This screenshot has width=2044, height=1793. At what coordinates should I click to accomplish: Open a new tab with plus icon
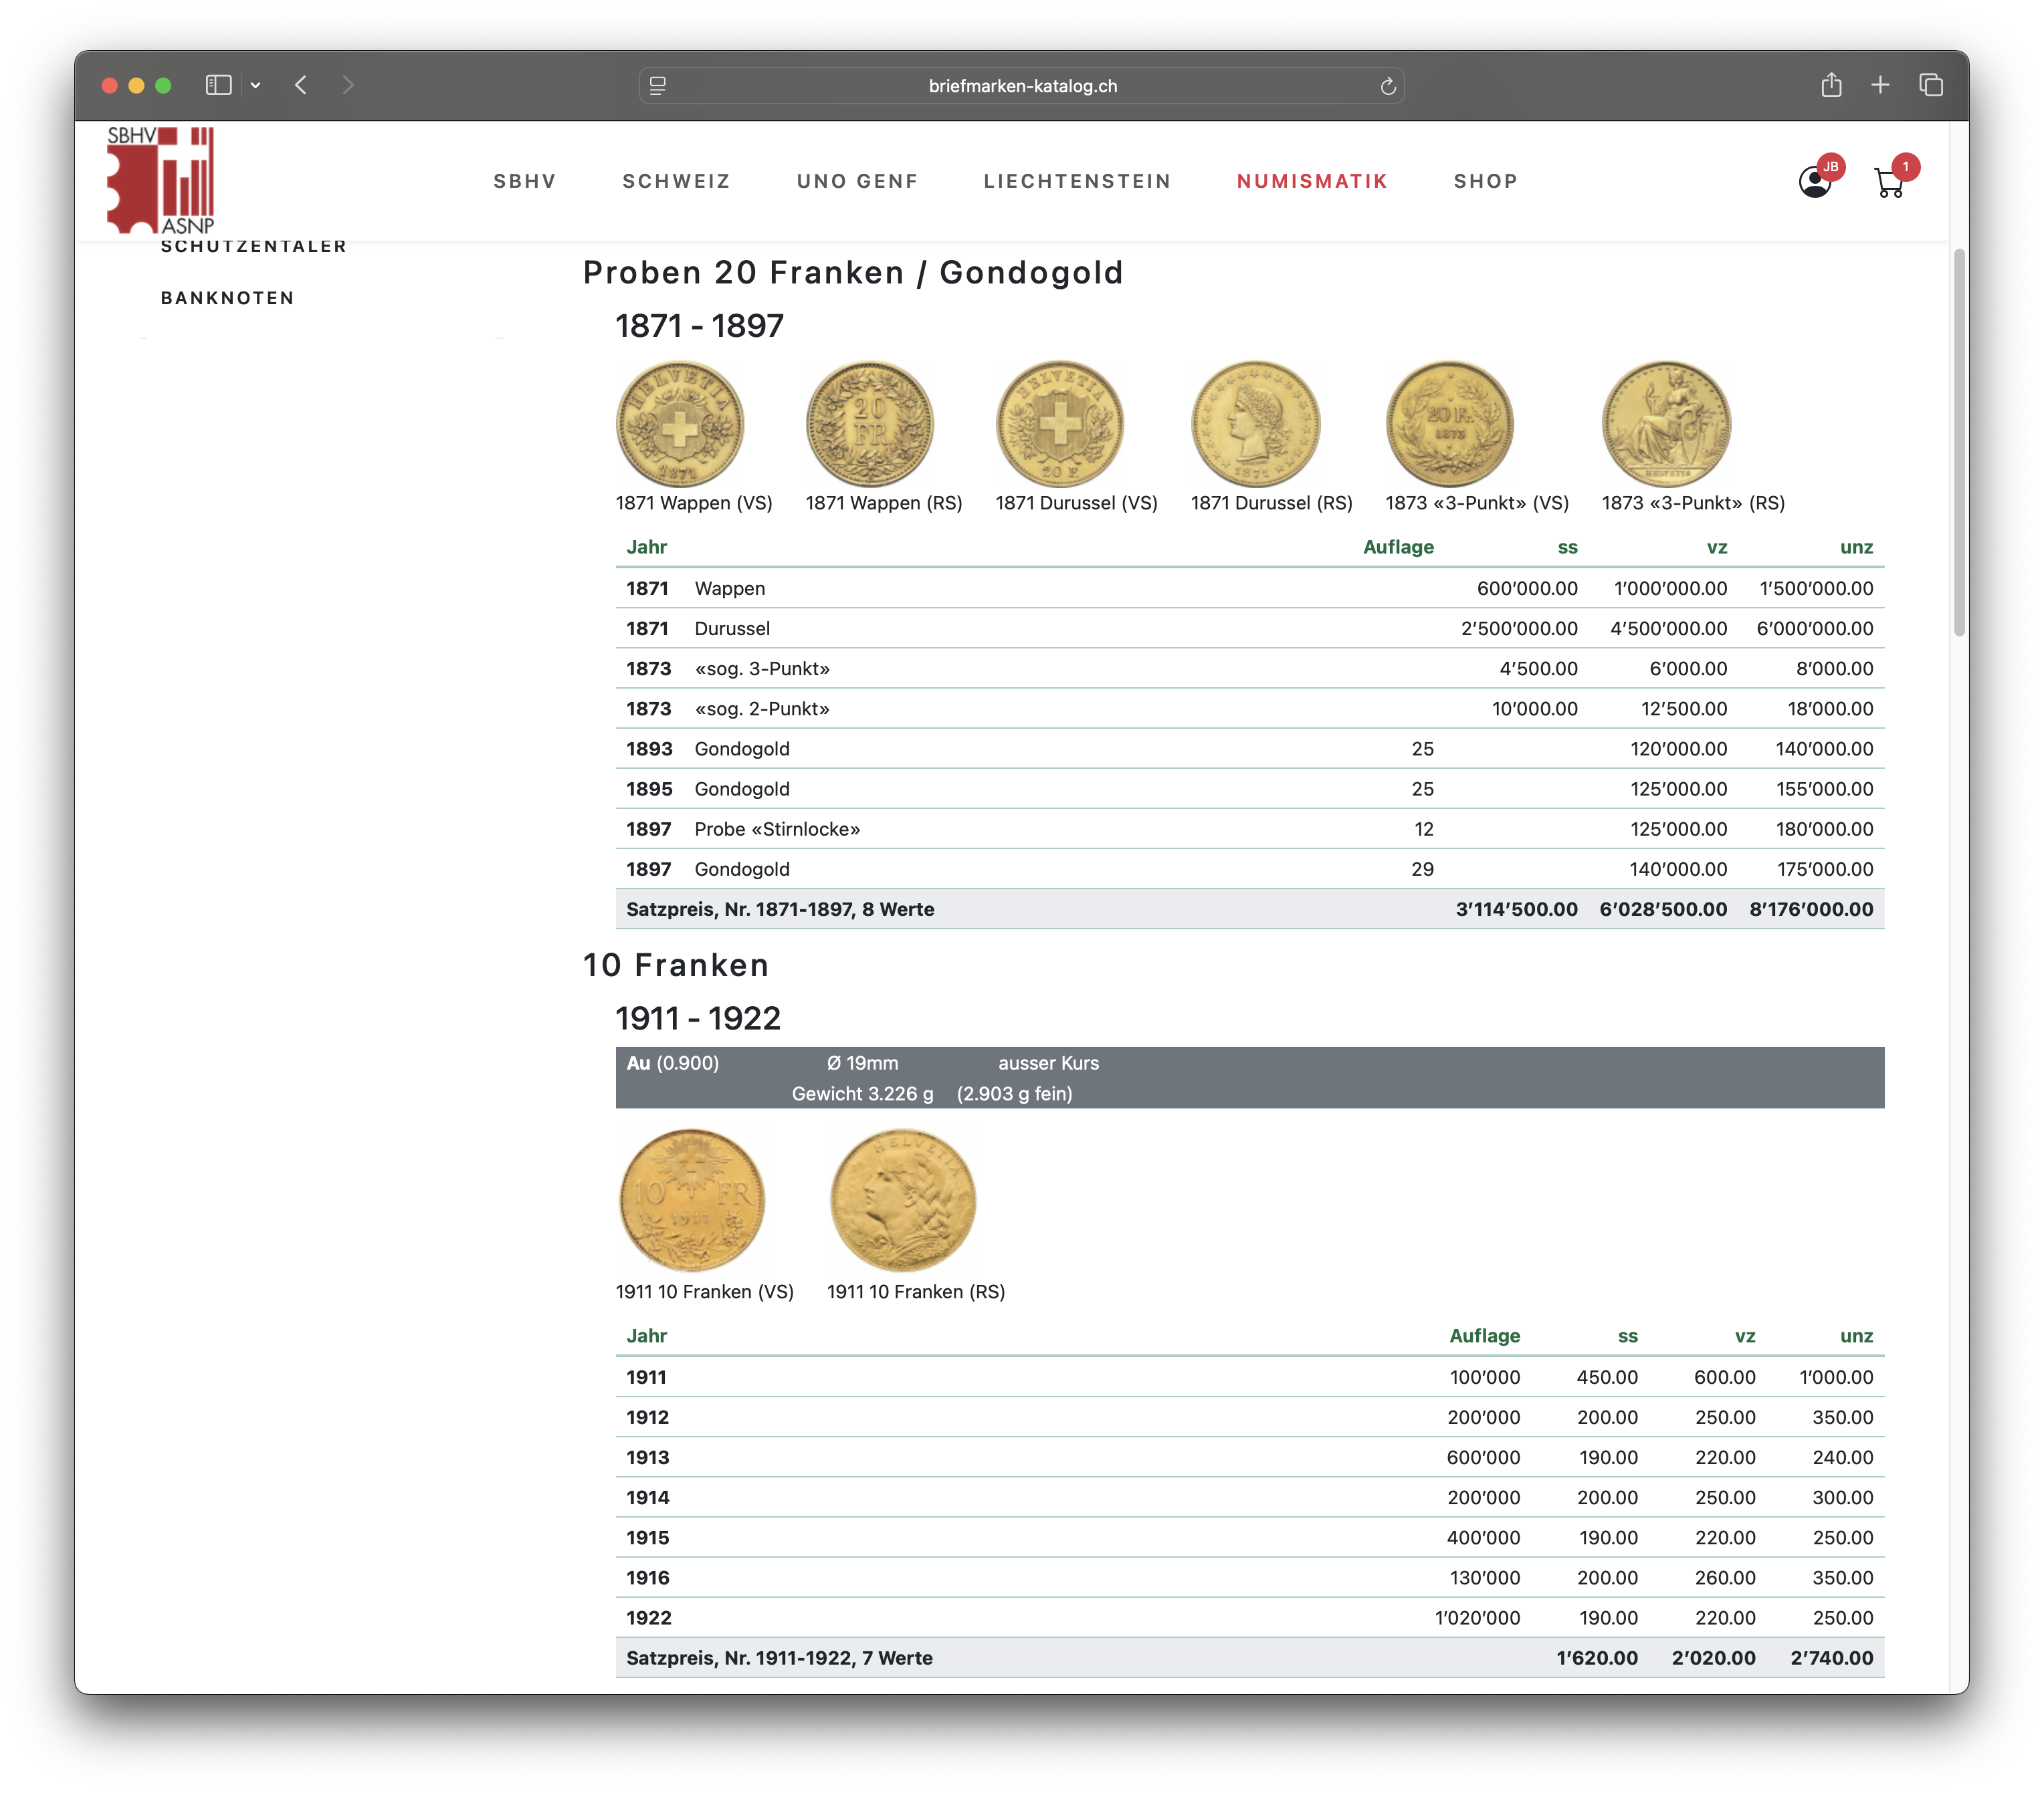click(x=1880, y=85)
